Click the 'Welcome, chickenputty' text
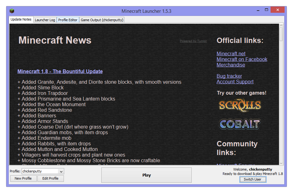The image size is (293, 193). pyautogui.click(x=253, y=169)
